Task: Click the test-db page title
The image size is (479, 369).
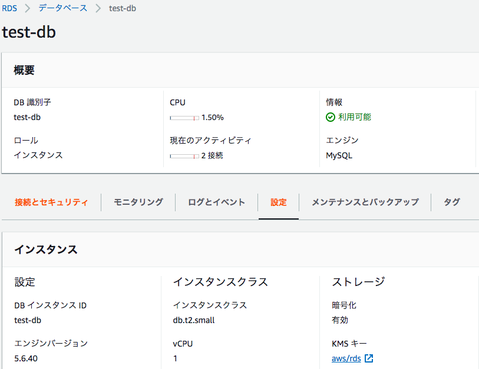Action: 29,32
